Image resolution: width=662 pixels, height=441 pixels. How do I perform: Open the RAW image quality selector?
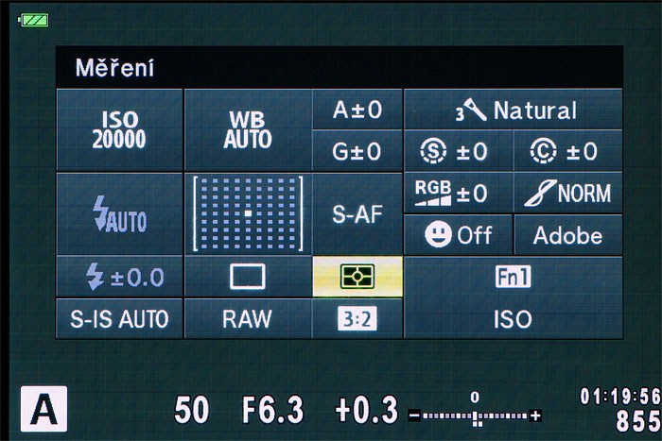coord(248,319)
